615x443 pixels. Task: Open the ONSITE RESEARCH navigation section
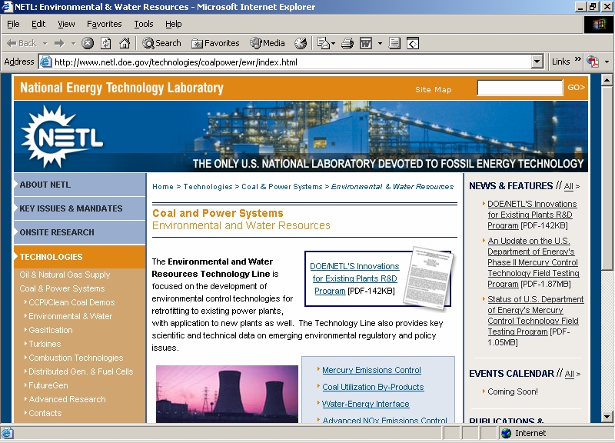[x=80, y=232]
